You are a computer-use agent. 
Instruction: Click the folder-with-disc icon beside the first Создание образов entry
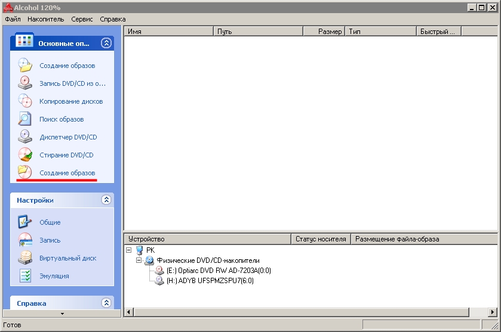(25, 66)
